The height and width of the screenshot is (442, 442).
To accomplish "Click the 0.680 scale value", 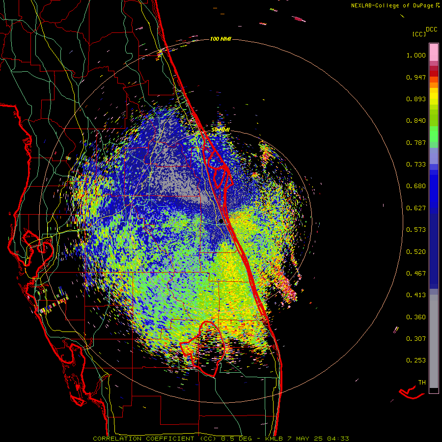I will click(x=416, y=186).
